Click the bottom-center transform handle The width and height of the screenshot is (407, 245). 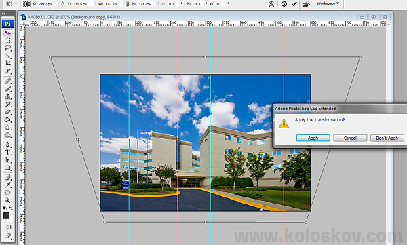point(206,222)
